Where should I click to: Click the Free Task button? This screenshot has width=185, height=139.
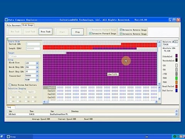click(x=45, y=32)
